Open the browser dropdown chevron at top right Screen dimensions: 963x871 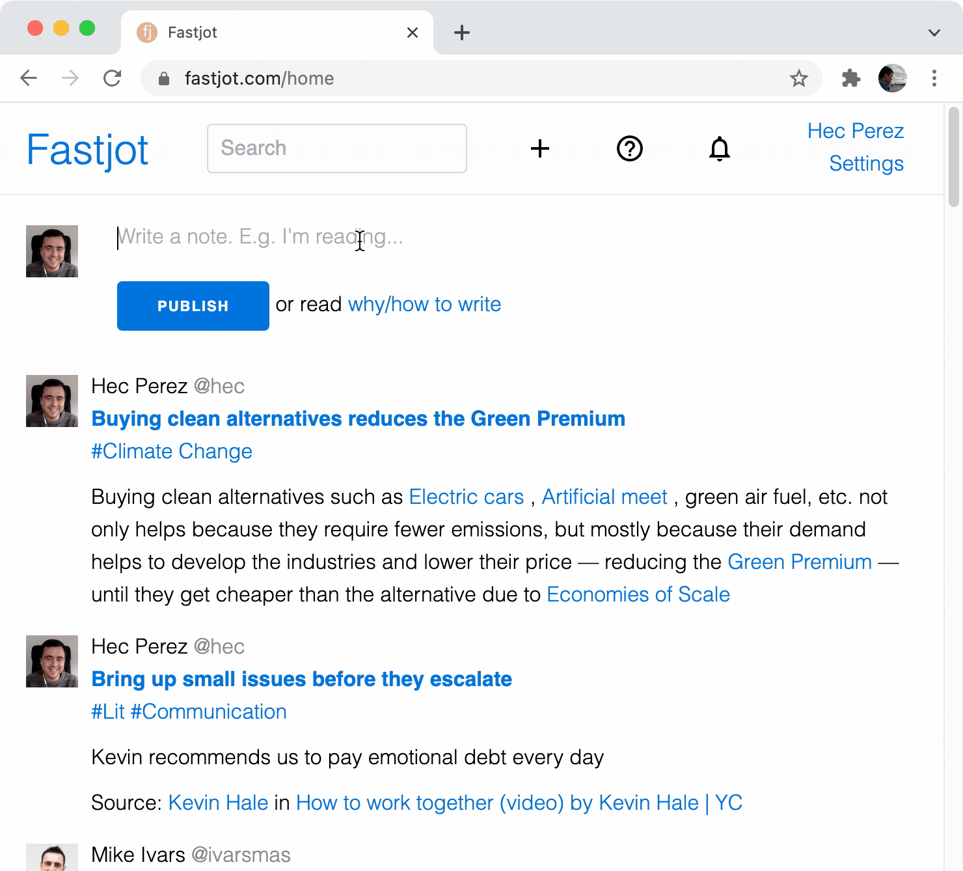(933, 33)
